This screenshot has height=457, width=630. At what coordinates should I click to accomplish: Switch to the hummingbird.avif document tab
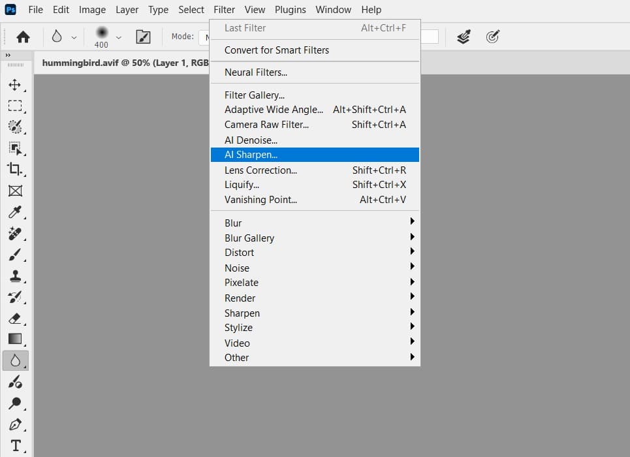[x=125, y=63]
